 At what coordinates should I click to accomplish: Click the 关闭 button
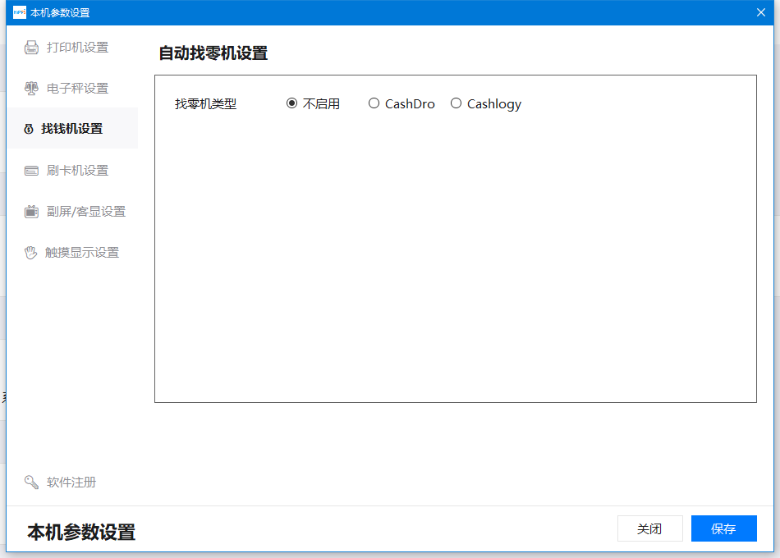click(x=649, y=528)
